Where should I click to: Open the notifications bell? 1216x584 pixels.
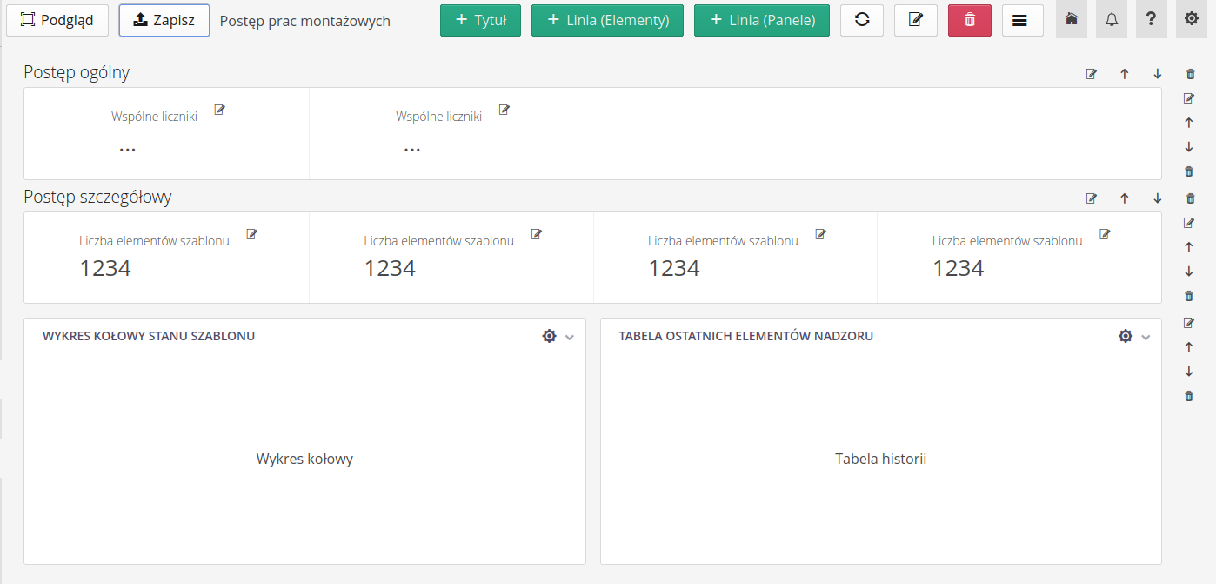pyautogui.click(x=1112, y=19)
